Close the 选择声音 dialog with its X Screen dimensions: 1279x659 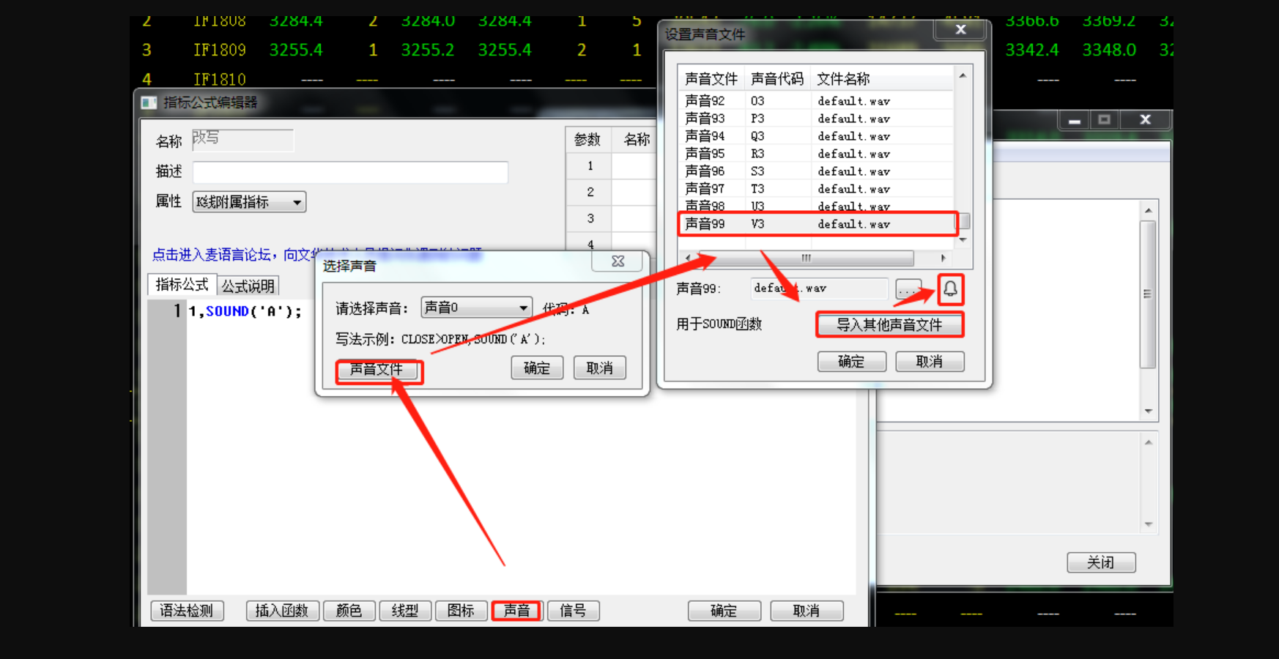618,261
